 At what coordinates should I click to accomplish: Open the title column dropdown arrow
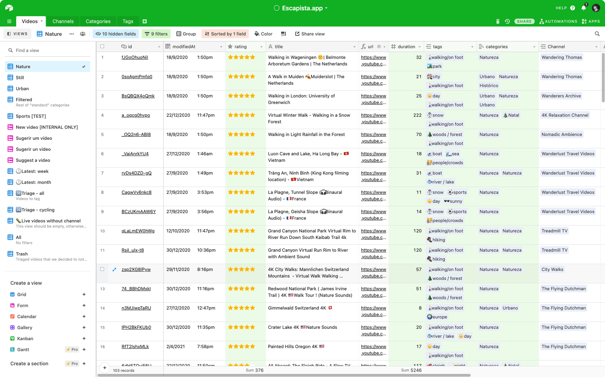point(354,47)
